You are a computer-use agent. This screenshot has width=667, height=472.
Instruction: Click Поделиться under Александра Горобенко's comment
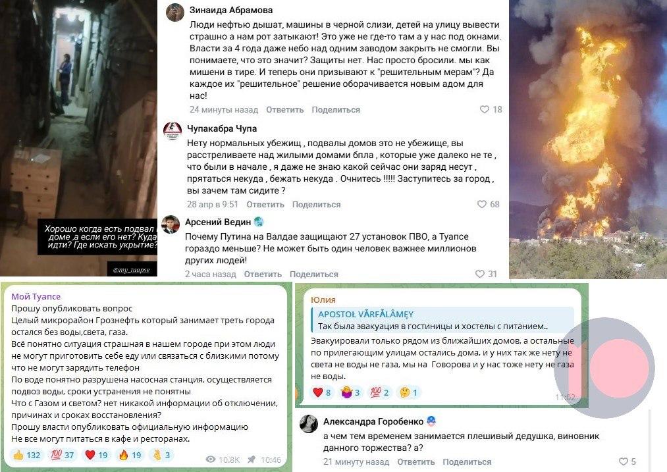[467, 461]
